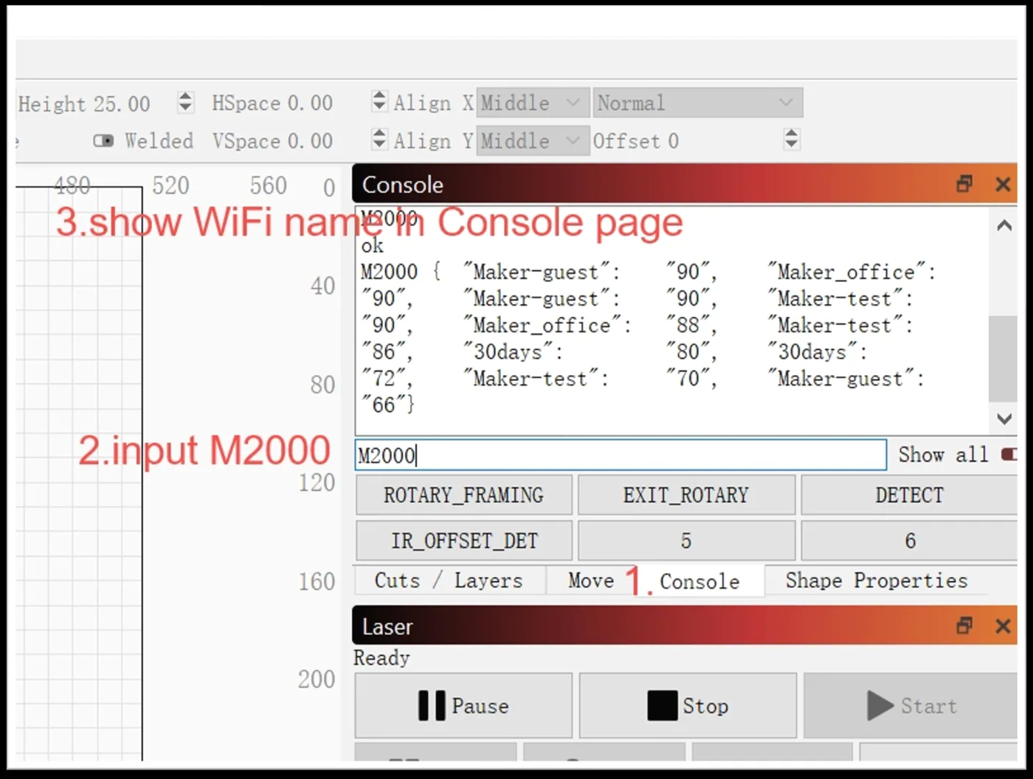This screenshot has width=1033, height=779.
Task: Undock the Laser panel
Action: point(964,626)
